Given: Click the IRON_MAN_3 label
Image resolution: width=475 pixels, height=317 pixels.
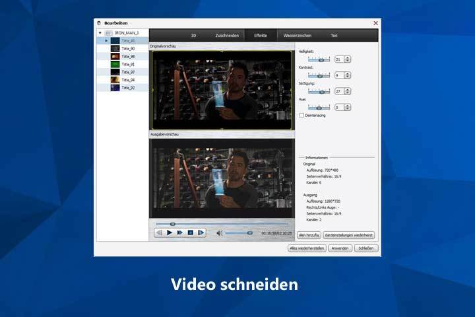Looking at the screenshot, I should click(x=127, y=33).
